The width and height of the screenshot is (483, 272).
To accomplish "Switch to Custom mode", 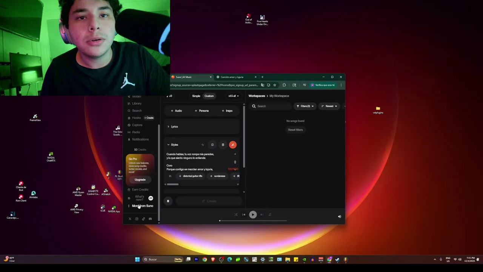I will coord(209,96).
